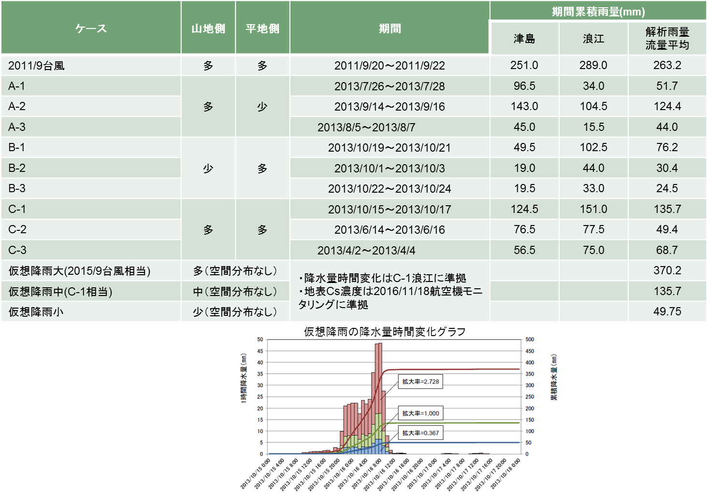Click the A-2 case label
The width and height of the screenshot is (709, 494).
[17, 106]
